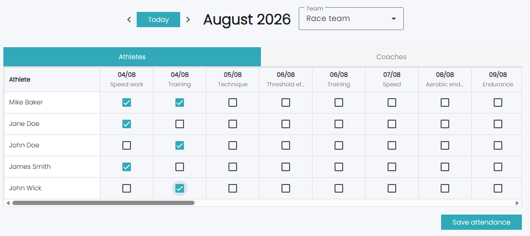The width and height of the screenshot is (530, 236).
Task: Select the Race team combo box
Action: pos(351,19)
